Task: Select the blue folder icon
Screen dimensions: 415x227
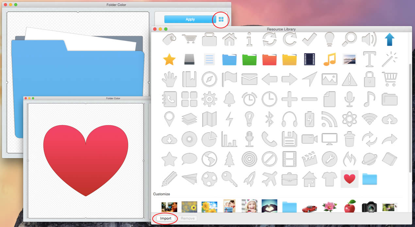Action: pos(229,59)
